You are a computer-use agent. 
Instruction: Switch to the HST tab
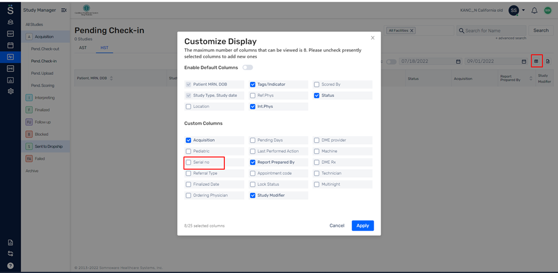tap(105, 47)
